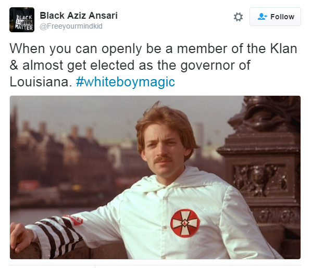Click the tweet's first line mentioning Klan
The height and width of the screenshot is (268, 311).
(x=153, y=48)
